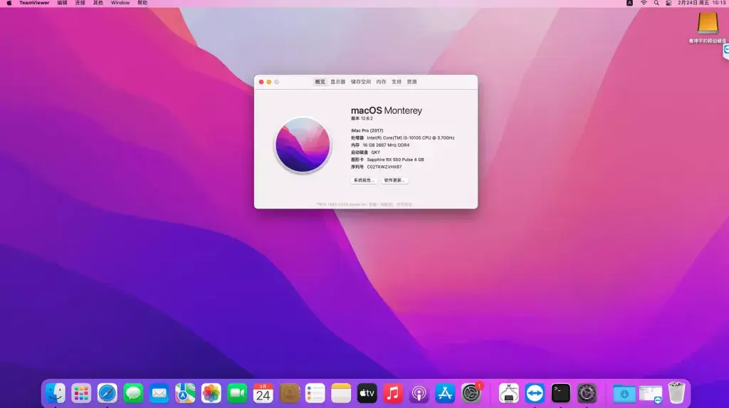This screenshot has width=729, height=408.
Task: Click the iMac Pro (2017) text
Action: (367, 131)
